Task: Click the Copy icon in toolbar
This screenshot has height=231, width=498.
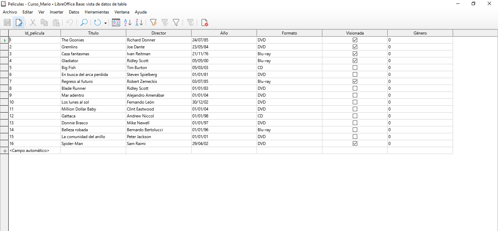Action: (44, 22)
